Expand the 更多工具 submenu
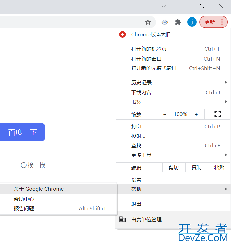 pos(173,155)
